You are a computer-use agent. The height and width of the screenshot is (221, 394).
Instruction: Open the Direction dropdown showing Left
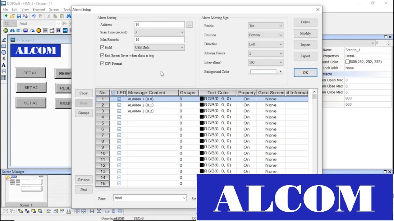coord(265,44)
